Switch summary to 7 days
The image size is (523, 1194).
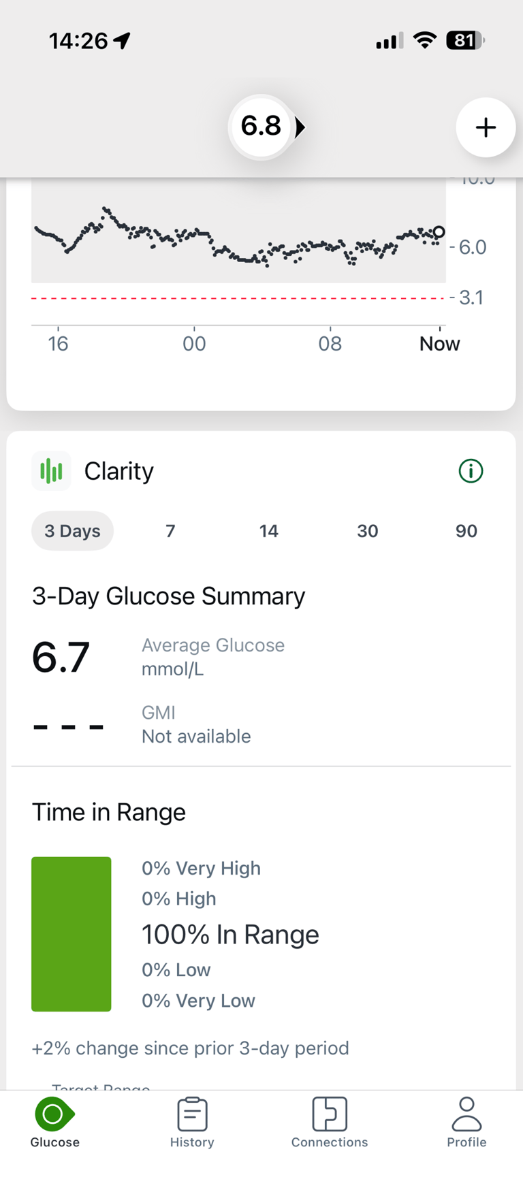(x=170, y=531)
